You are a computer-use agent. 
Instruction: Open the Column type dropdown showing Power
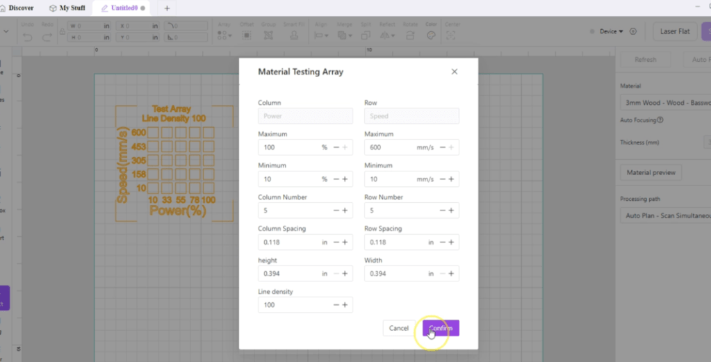click(305, 116)
